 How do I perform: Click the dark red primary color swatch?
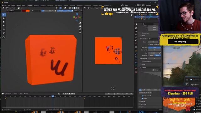24,11
